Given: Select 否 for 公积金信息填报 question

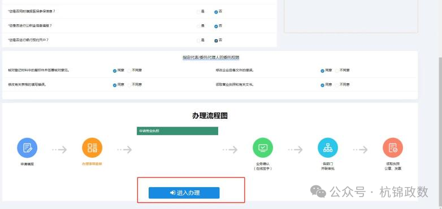Looking at the screenshot, I should [216, 26].
